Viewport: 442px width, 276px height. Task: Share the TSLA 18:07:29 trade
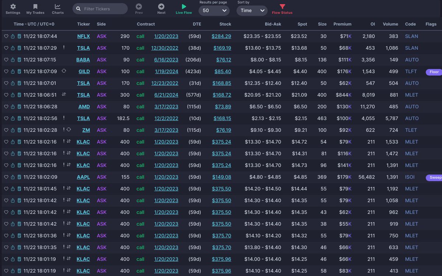pos(13,48)
